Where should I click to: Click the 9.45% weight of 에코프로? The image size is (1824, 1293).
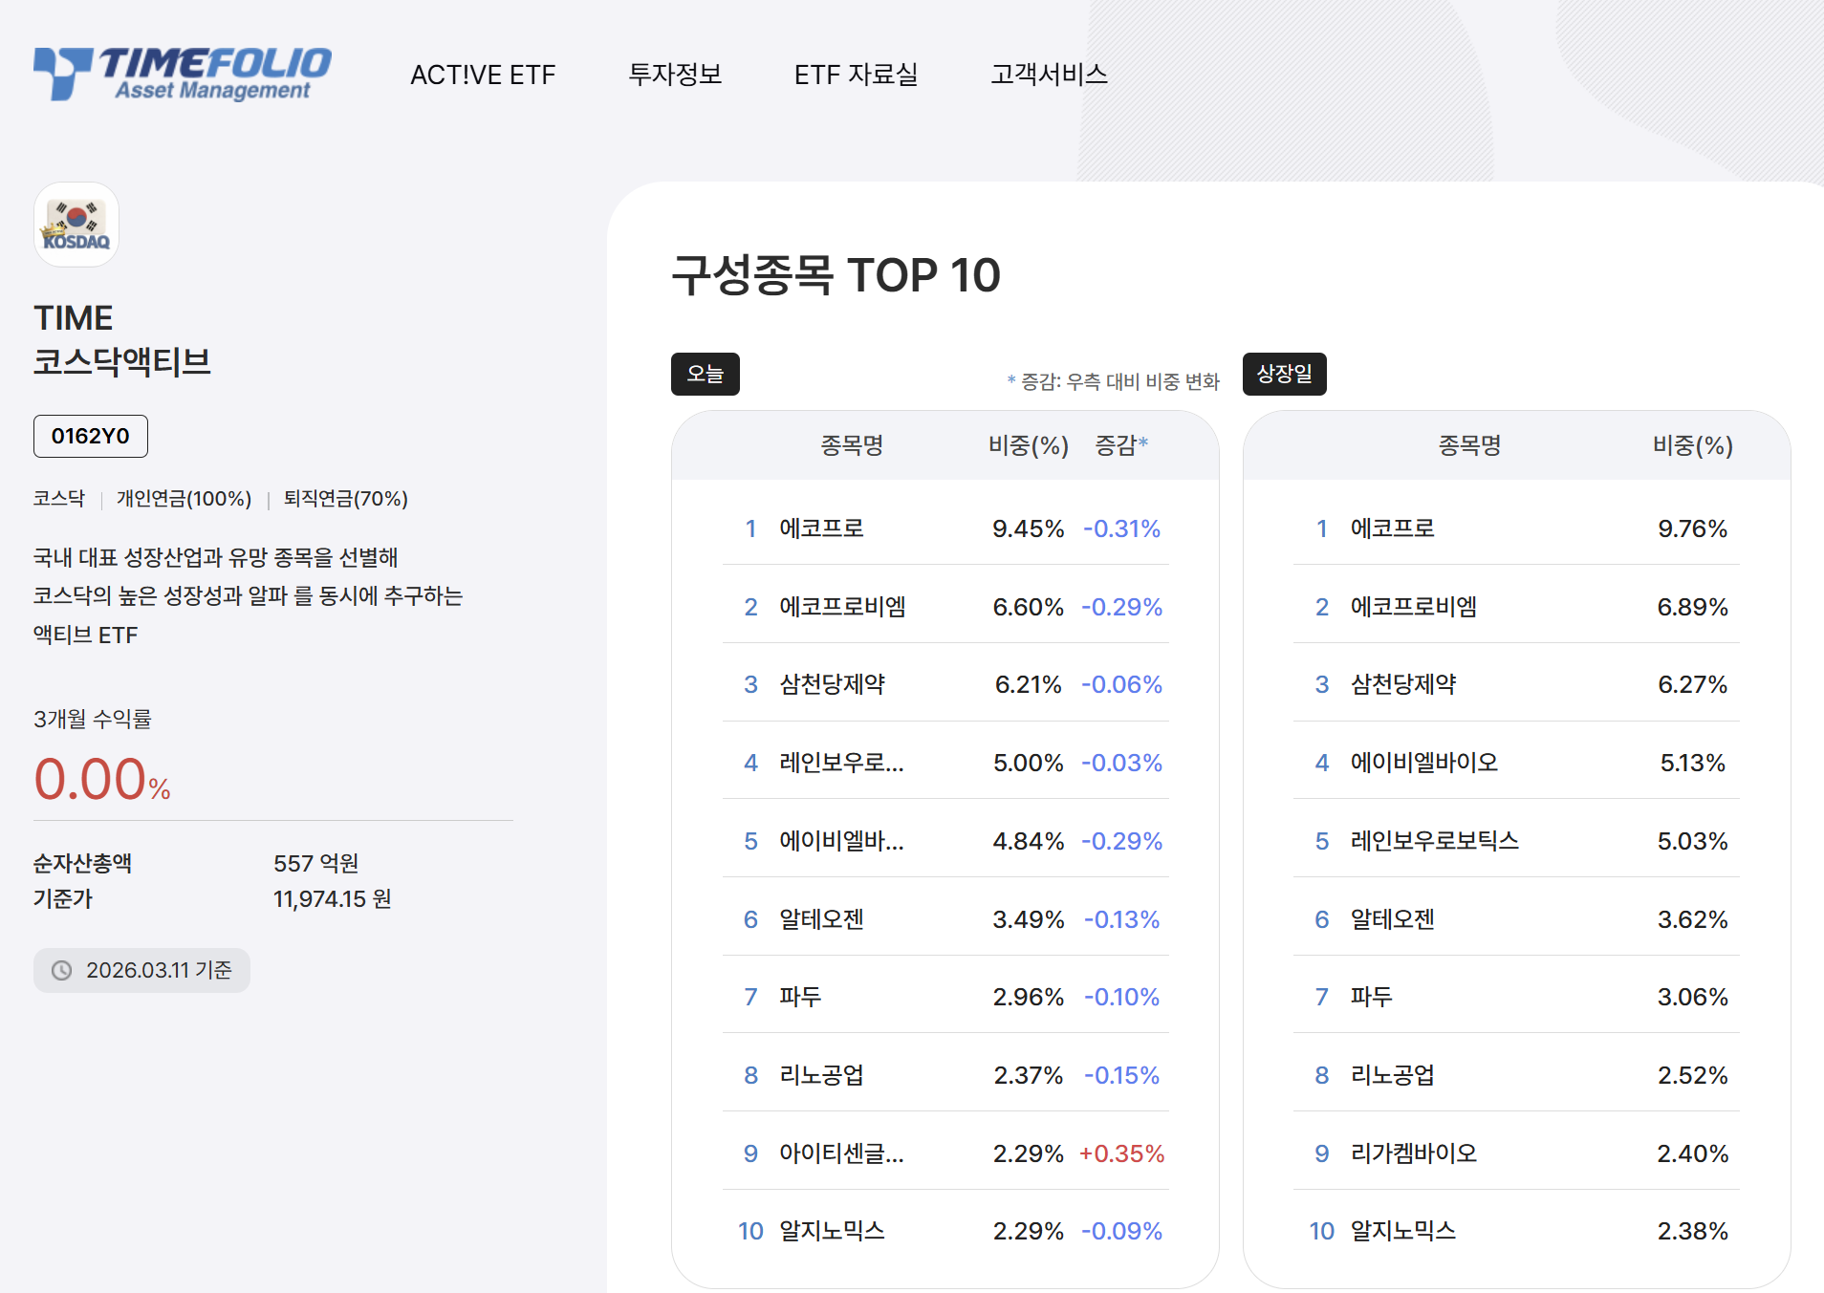(x=1029, y=528)
